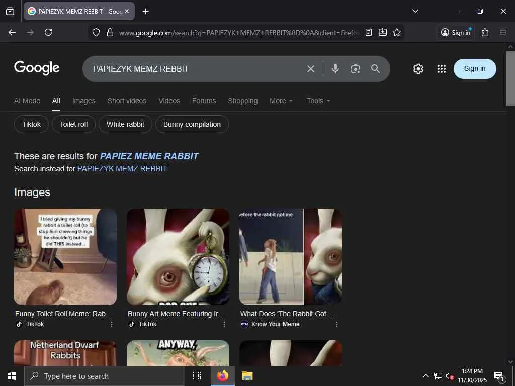Image resolution: width=515 pixels, height=386 pixels.
Task: Expand the More dropdown
Action: tap(281, 101)
